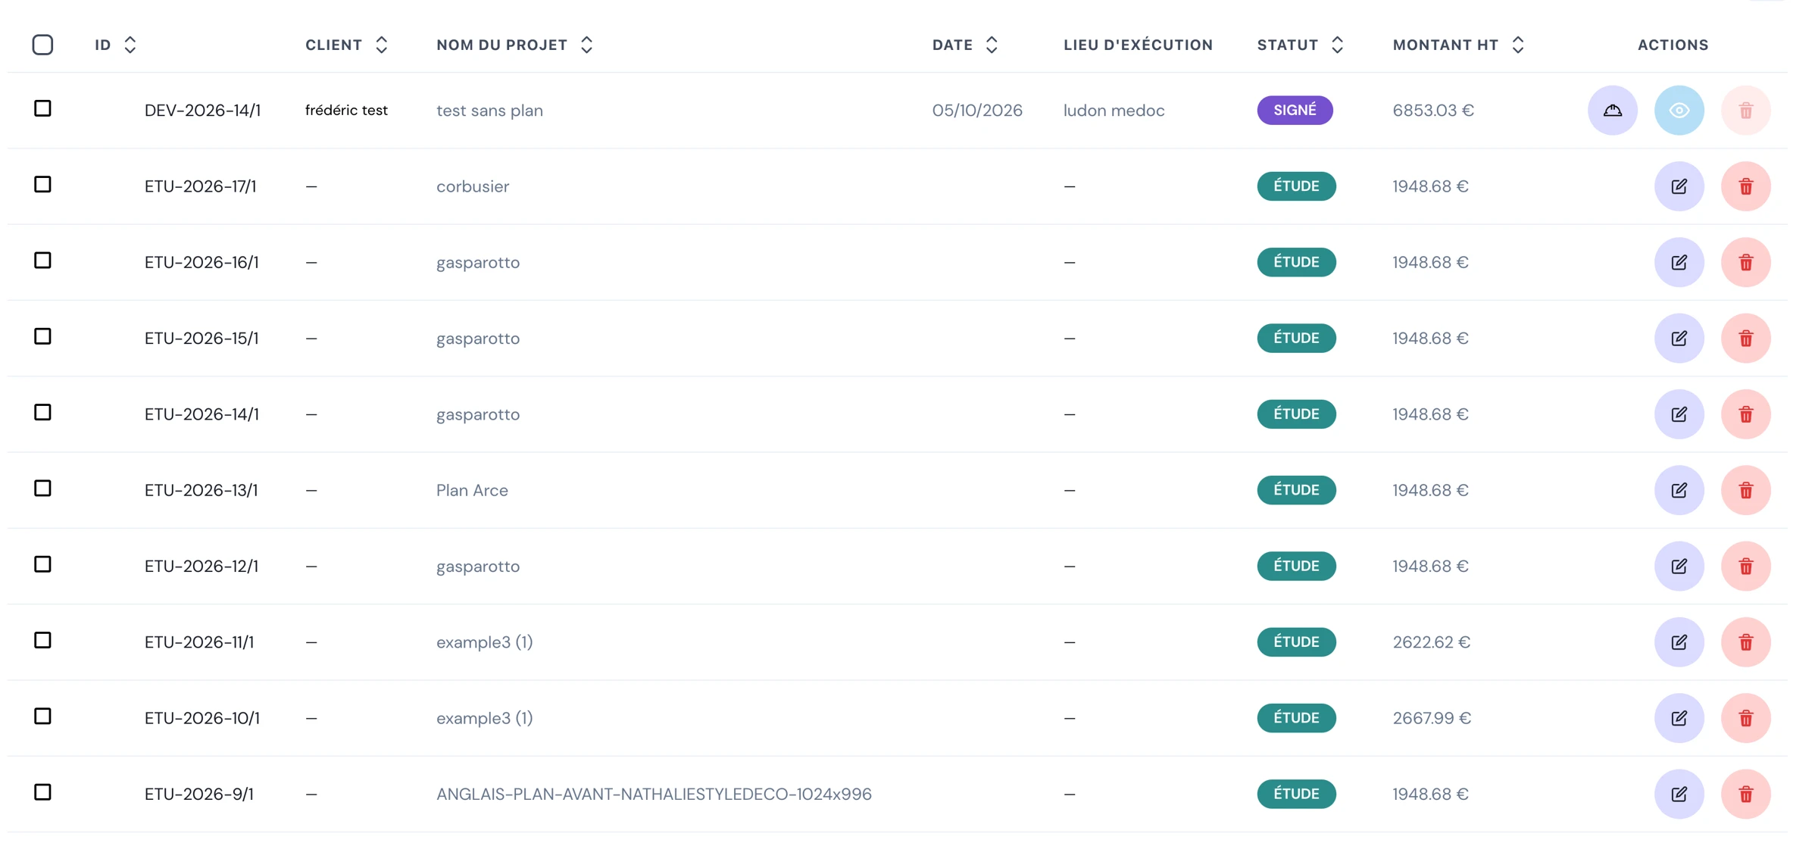Edit study ETU-2026-14/1
Image resolution: width=1818 pixels, height=843 pixels.
coord(1679,414)
